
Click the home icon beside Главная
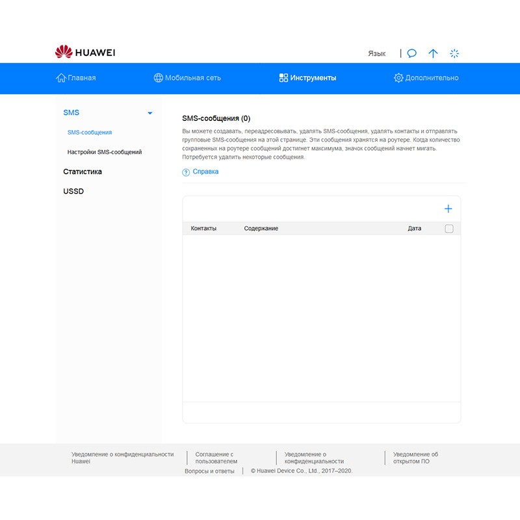(x=61, y=78)
